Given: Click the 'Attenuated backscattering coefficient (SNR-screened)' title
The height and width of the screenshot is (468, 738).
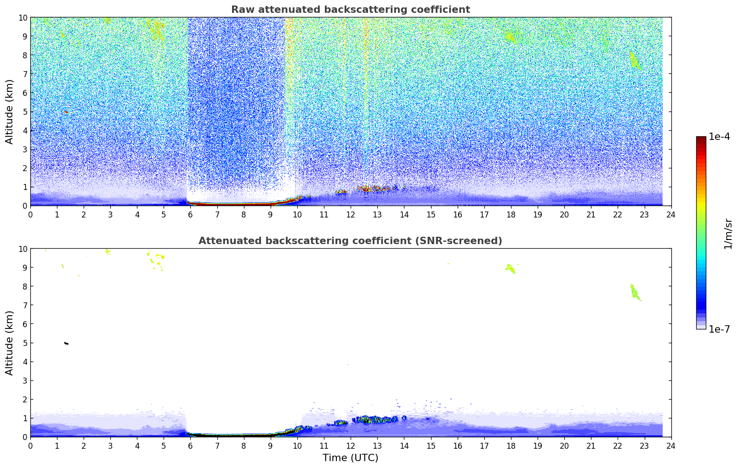Looking at the screenshot, I should (350, 241).
